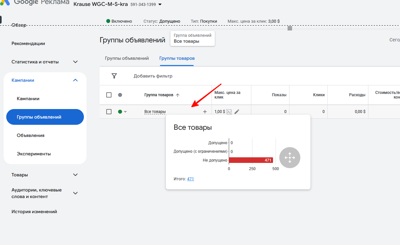Click the gray move arrows circle icon
Viewport: 400px width, 245px height.
pyautogui.click(x=289, y=158)
